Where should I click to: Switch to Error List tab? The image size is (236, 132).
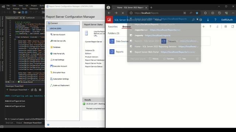pos(10,123)
